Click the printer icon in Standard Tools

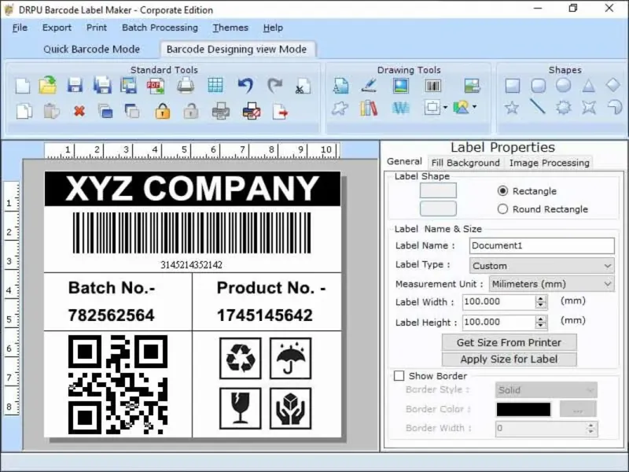186,86
